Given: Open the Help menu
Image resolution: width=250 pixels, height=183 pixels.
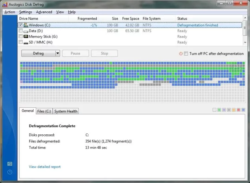Looking at the screenshot, I should pos(72,12).
